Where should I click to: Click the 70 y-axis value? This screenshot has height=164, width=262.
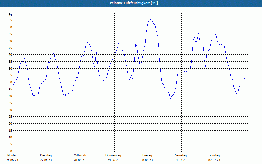(x=10, y=55)
